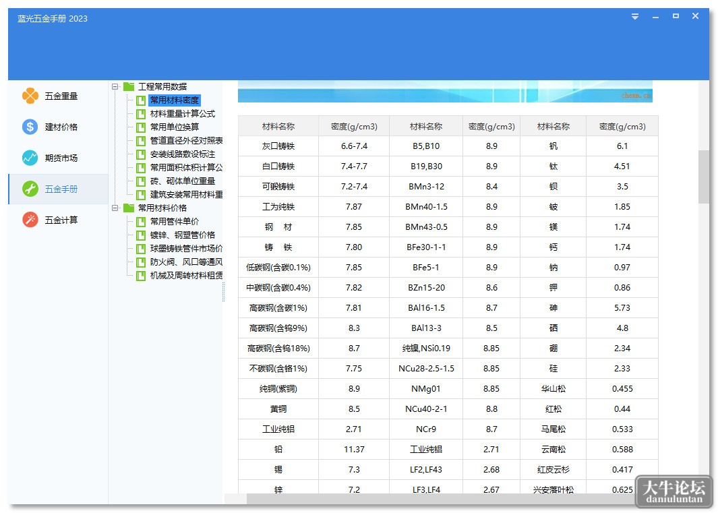Click the 0.588 density value for 云南松
Screen dimensions: 718x513
tap(622, 450)
